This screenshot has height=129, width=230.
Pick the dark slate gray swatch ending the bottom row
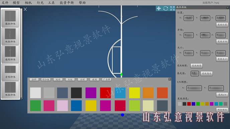click(162, 106)
